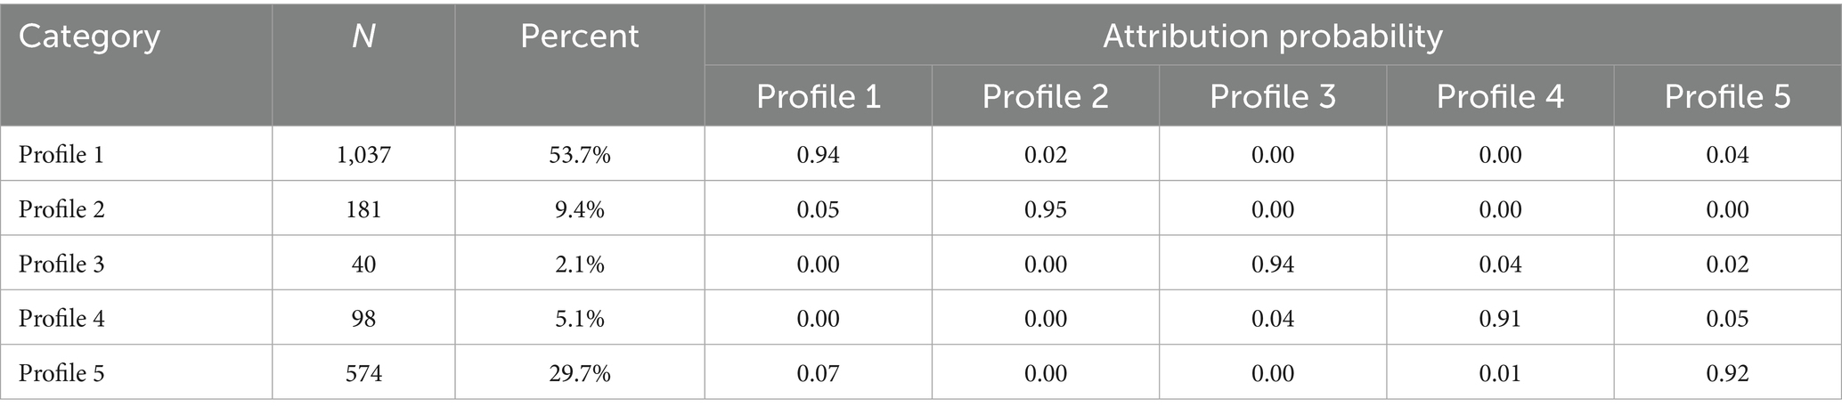Select the Profile 4 row label
The image size is (1842, 415).
61,318
